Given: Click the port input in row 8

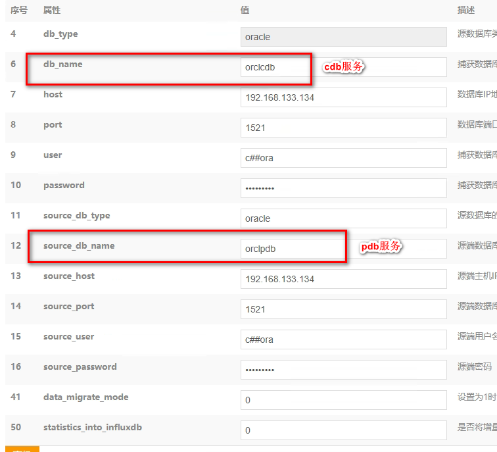Looking at the screenshot, I should coord(343,128).
